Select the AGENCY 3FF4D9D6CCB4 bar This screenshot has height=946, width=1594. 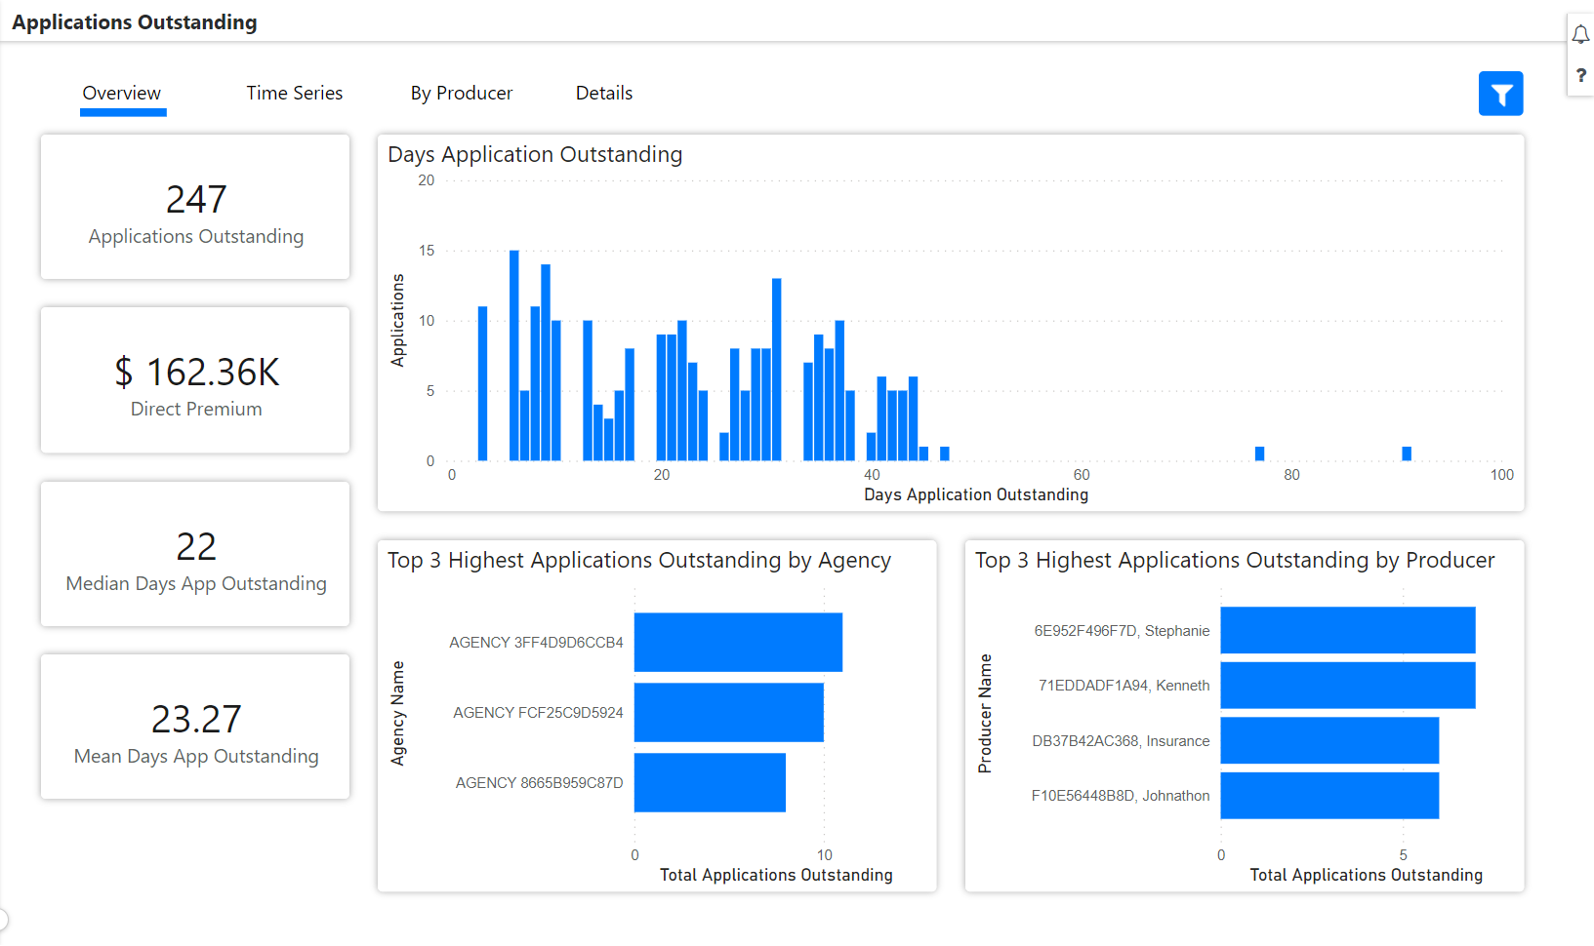[x=738, y=642]
